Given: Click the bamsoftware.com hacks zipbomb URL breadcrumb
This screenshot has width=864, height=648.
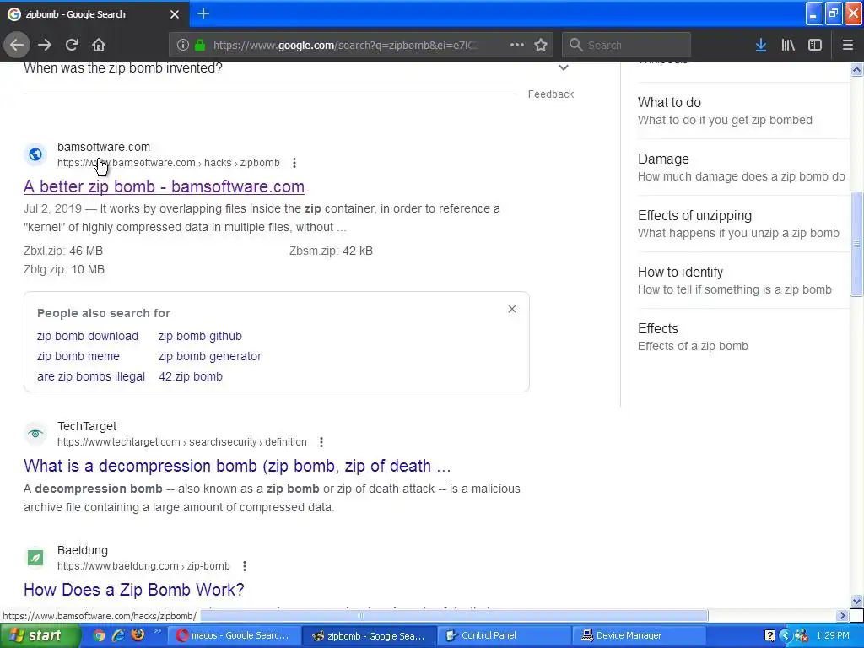Looking at the screenshot, I should [169, 163].
